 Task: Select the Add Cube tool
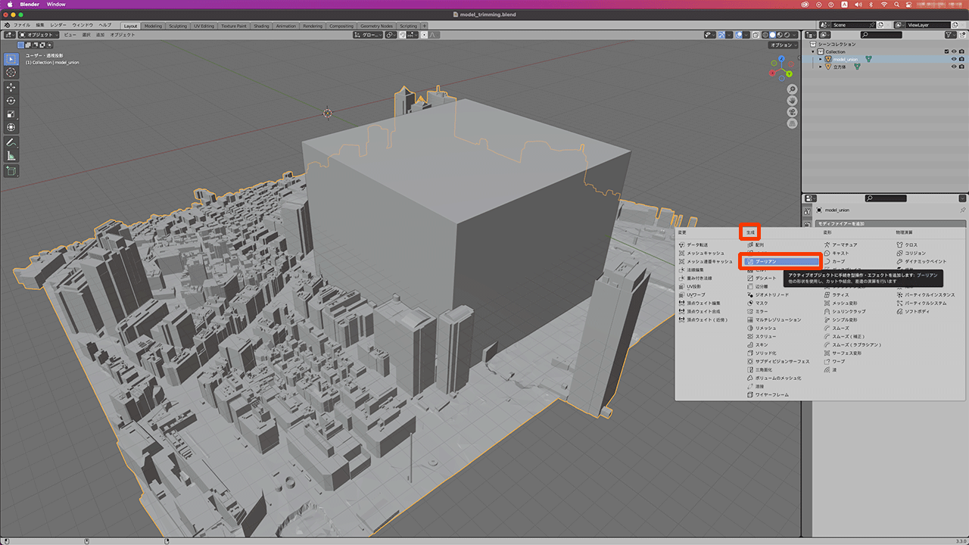11,171
